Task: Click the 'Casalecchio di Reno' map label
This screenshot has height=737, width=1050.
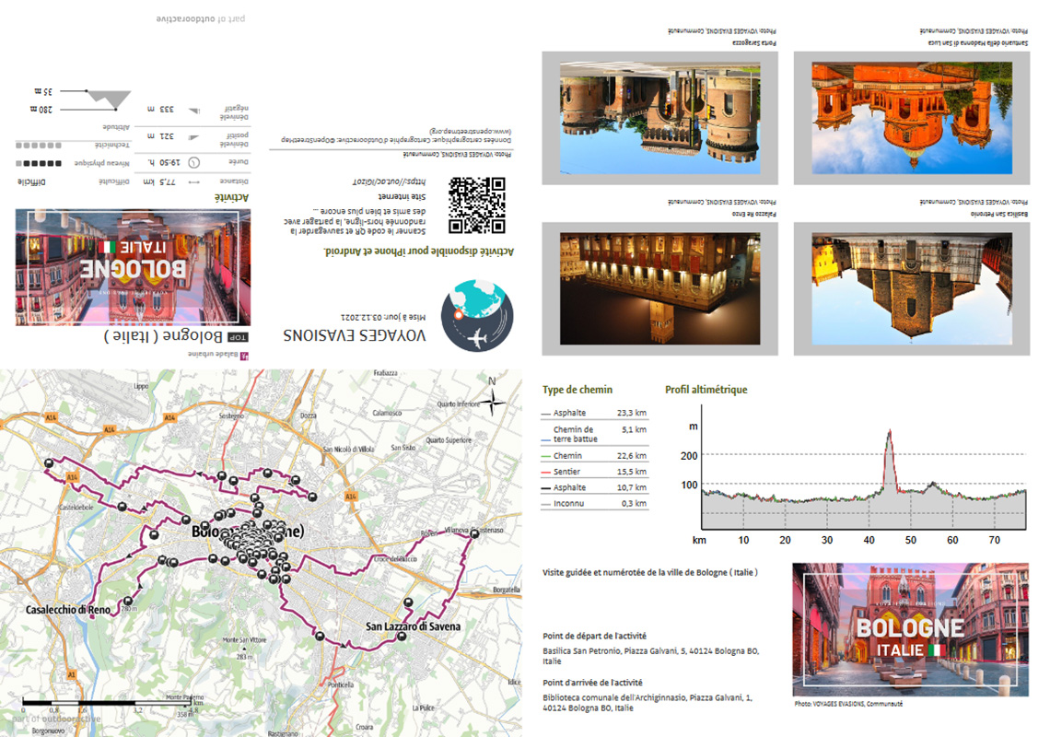Action: pos(67,610)
